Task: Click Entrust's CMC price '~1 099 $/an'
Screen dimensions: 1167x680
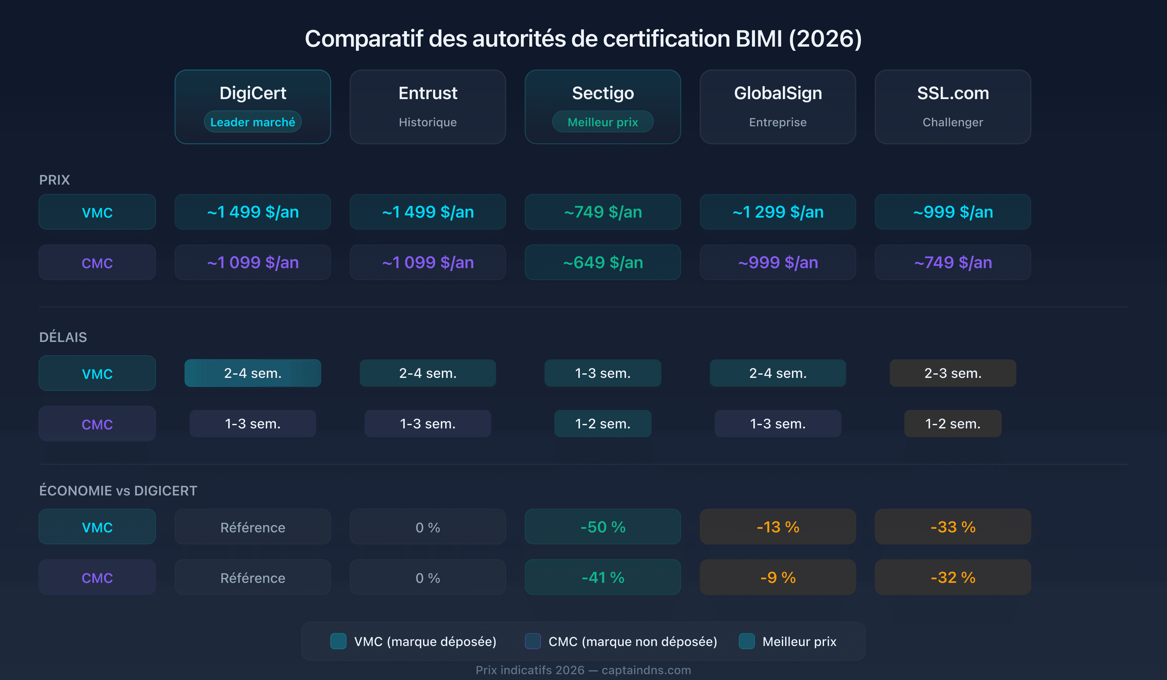Action: click(428, 262)
